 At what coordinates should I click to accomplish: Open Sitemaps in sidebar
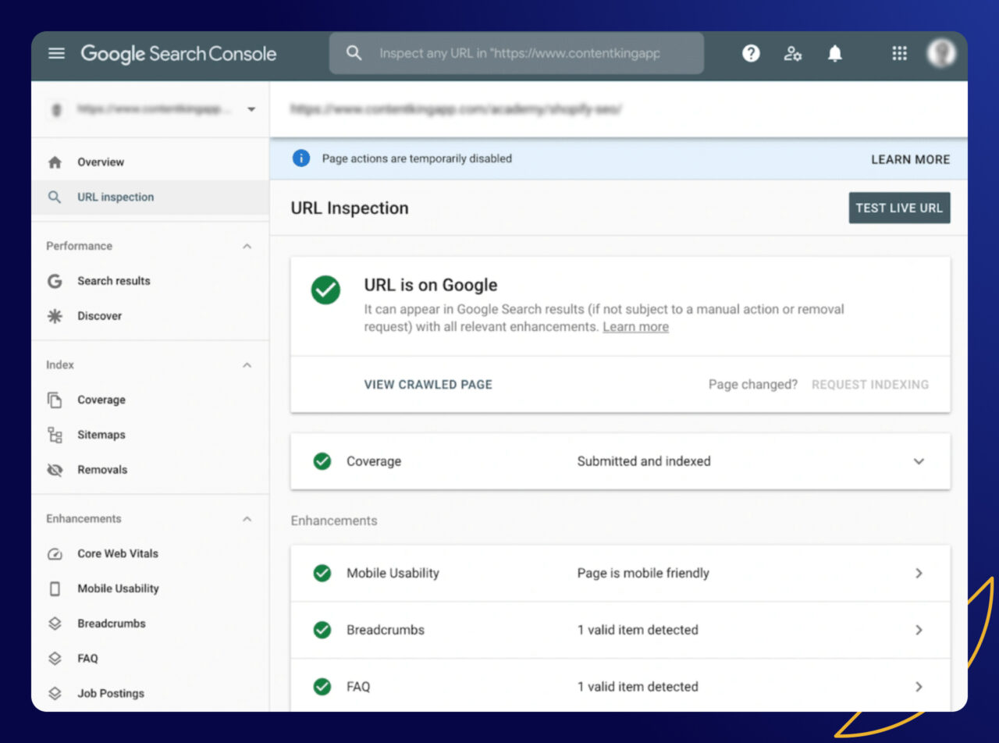pyautogui.click(x=101, y=435)
